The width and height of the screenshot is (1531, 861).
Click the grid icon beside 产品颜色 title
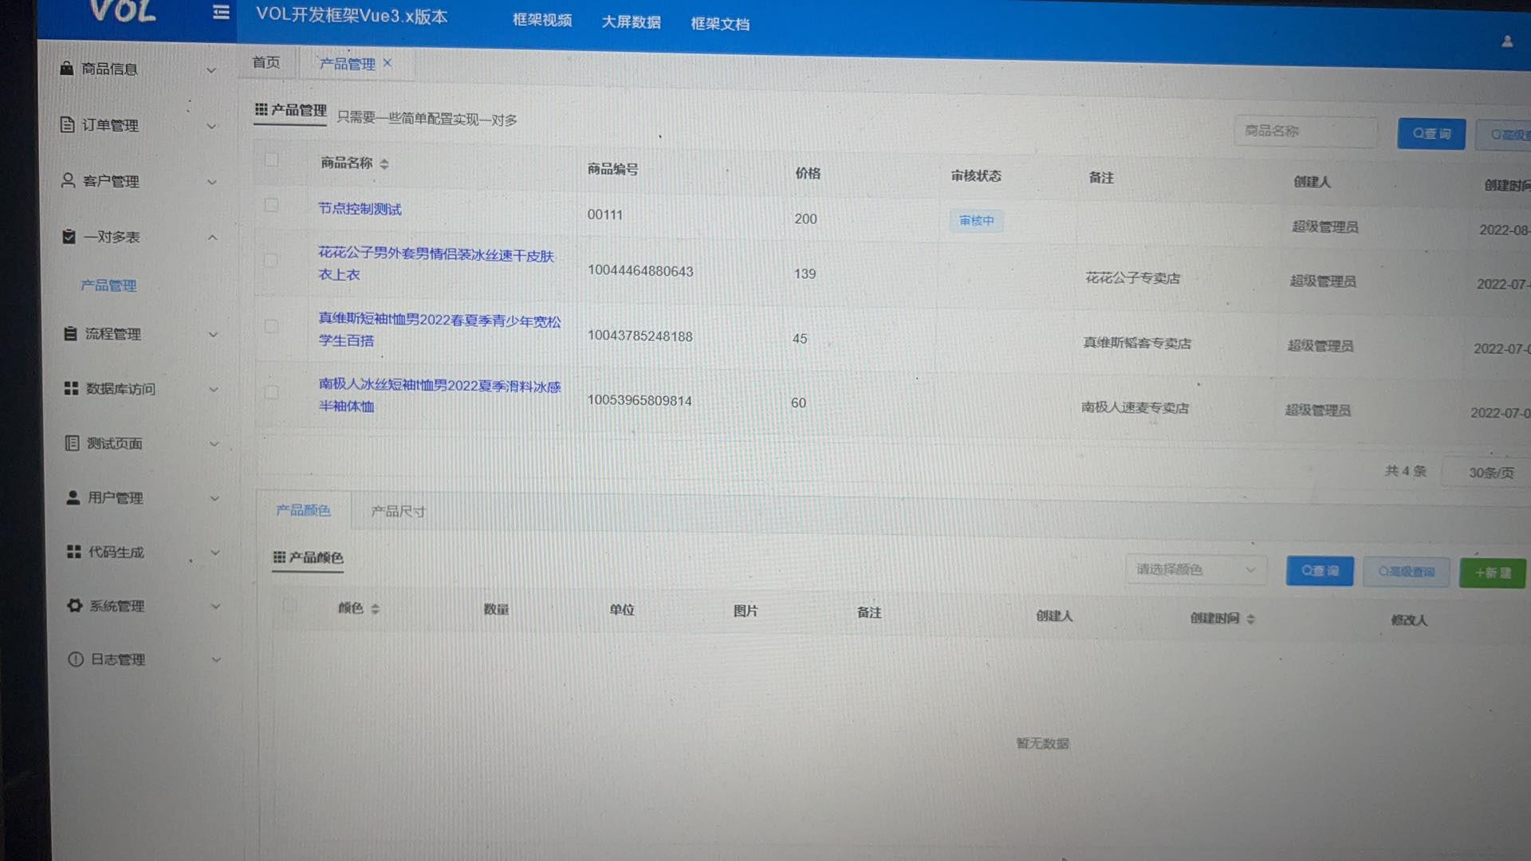[x=279, y=557]
